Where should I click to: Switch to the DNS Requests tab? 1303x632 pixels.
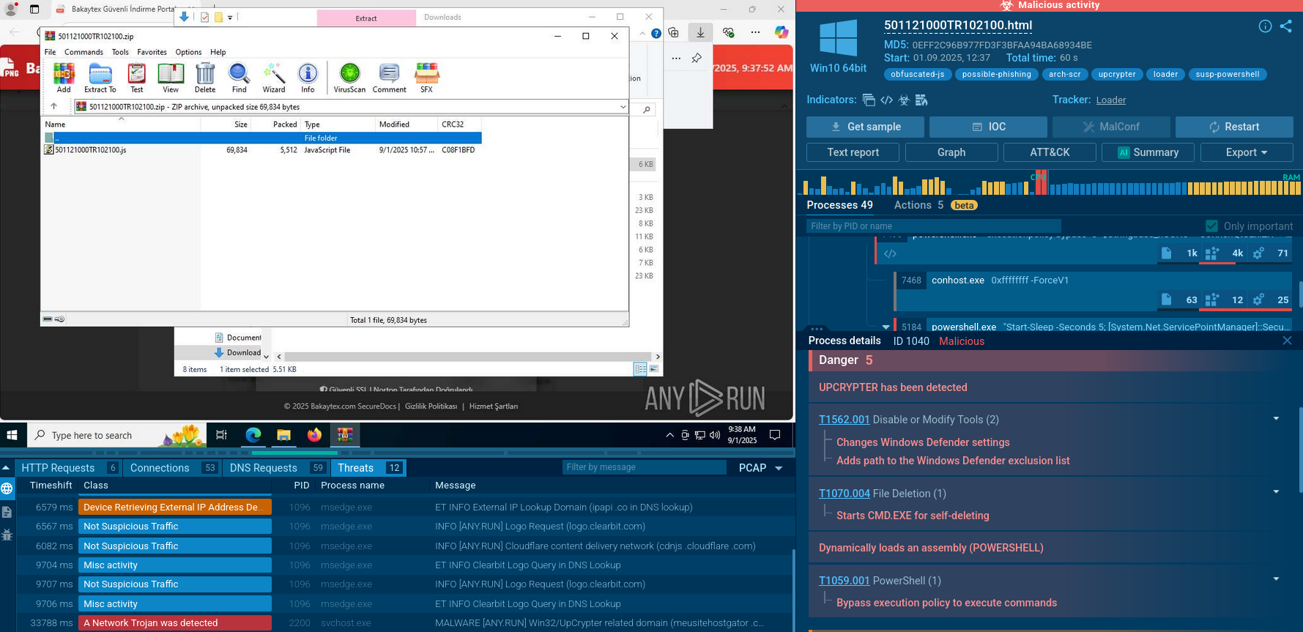point(276,468)
